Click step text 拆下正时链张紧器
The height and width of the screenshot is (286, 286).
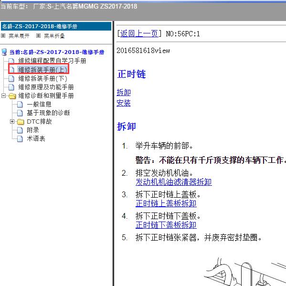199,237
